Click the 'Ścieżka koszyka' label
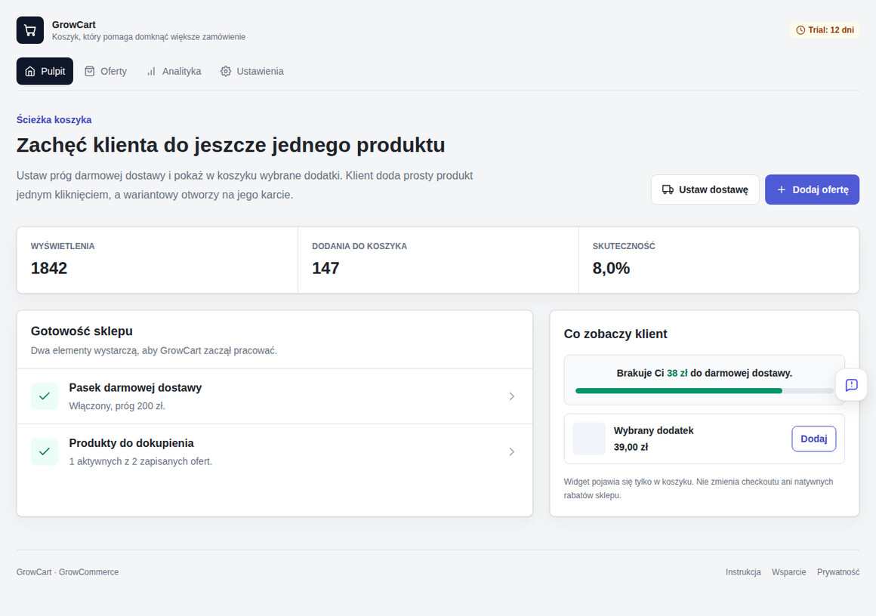 54,119
